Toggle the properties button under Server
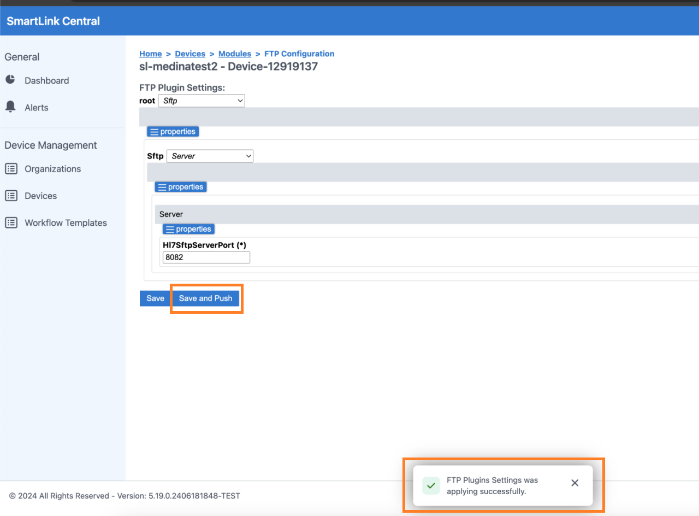Image resolution: width=699 pixels, height=516 pixels. coord(188,229)
